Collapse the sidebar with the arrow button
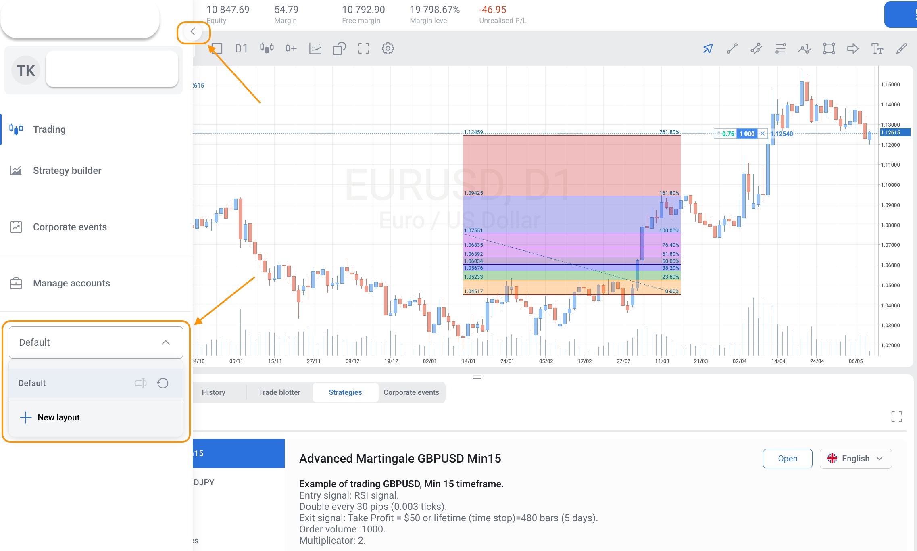The height and width of the screenshot is (551, 917). coord(193,32)
